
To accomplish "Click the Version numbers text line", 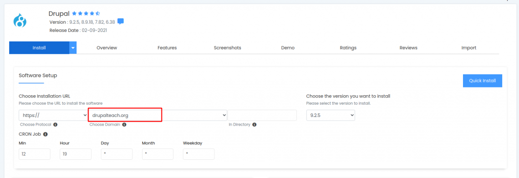I will pyautogui.click(x=82, y=22).
